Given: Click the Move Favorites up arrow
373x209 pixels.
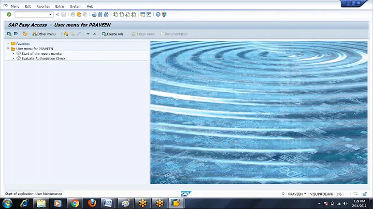Looking at the screenshot, I should [x=95, y=34].
